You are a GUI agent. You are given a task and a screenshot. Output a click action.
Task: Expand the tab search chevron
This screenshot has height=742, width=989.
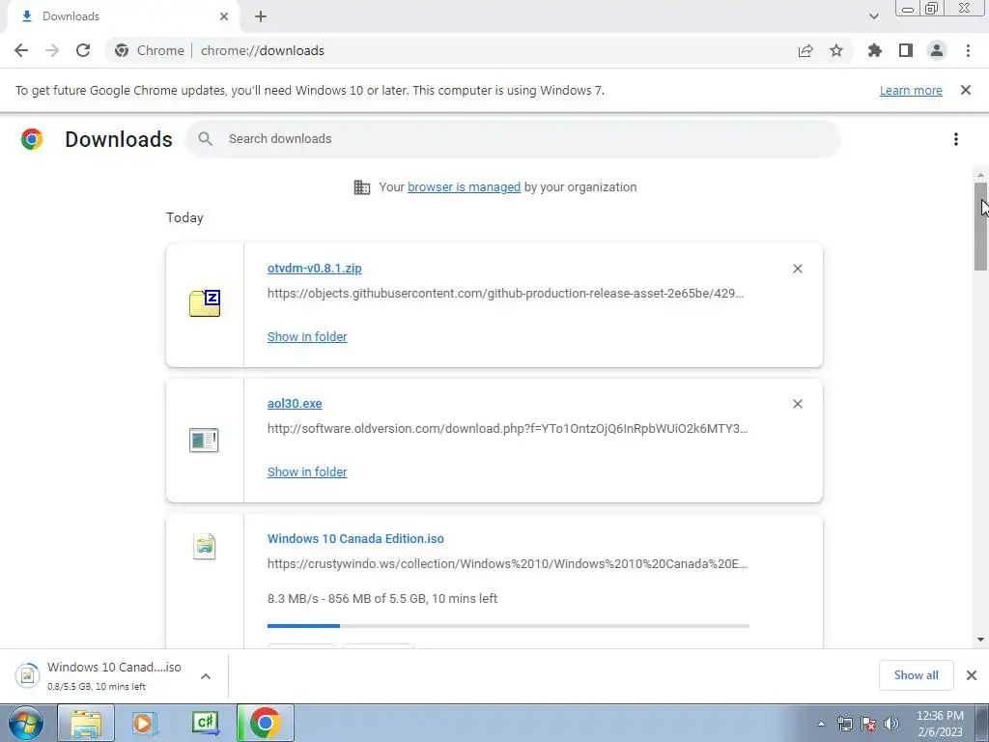873,16
